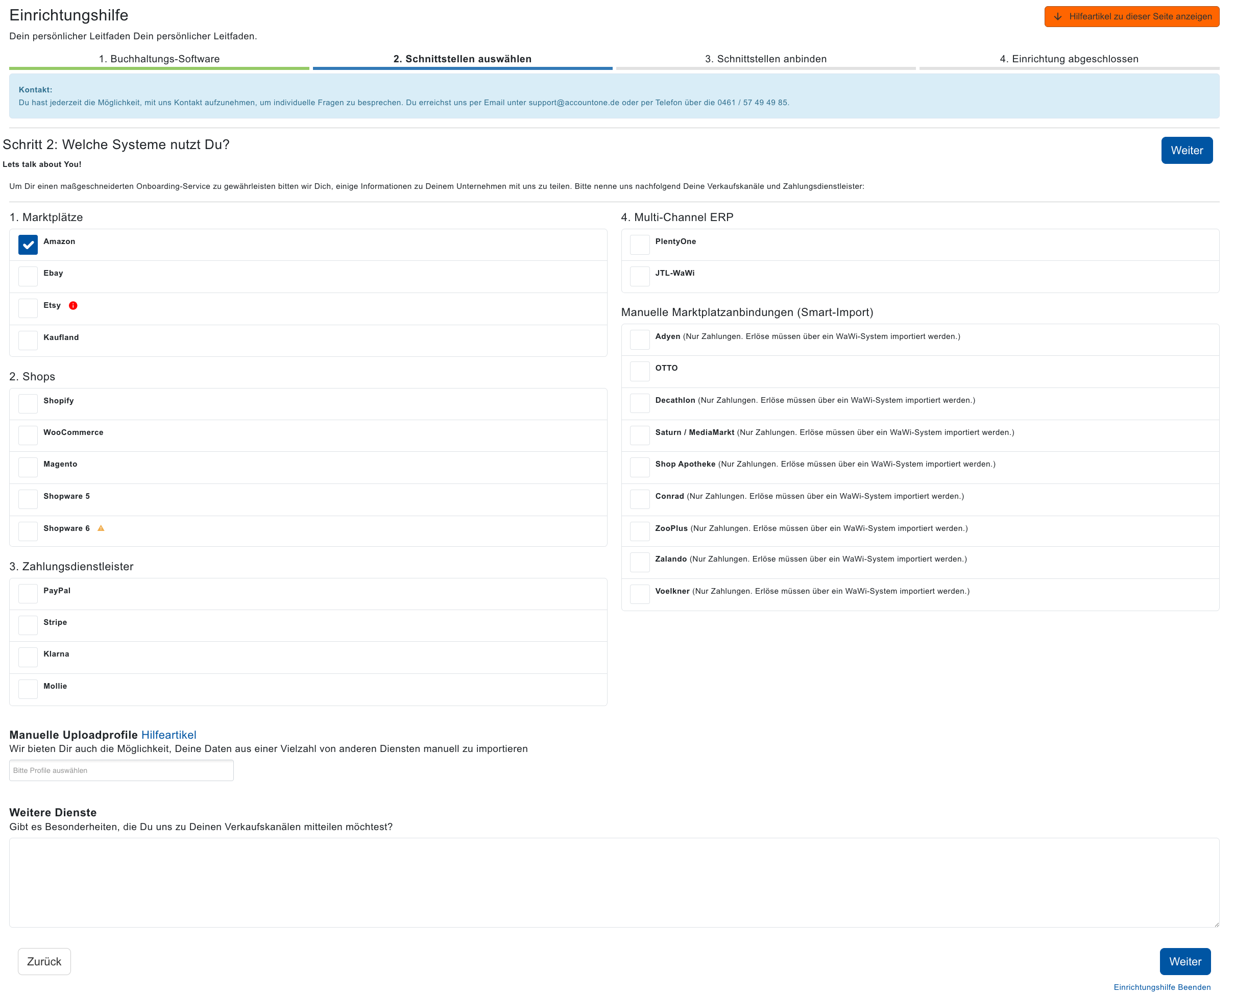Viewport: 1234px width, 995px height.
Task: Tick the Shopify shop checkbox
Action: (28, 404)
